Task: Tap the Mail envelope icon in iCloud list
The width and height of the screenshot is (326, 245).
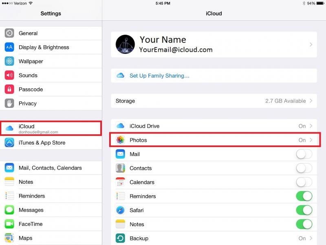Action: click(120, 154)
